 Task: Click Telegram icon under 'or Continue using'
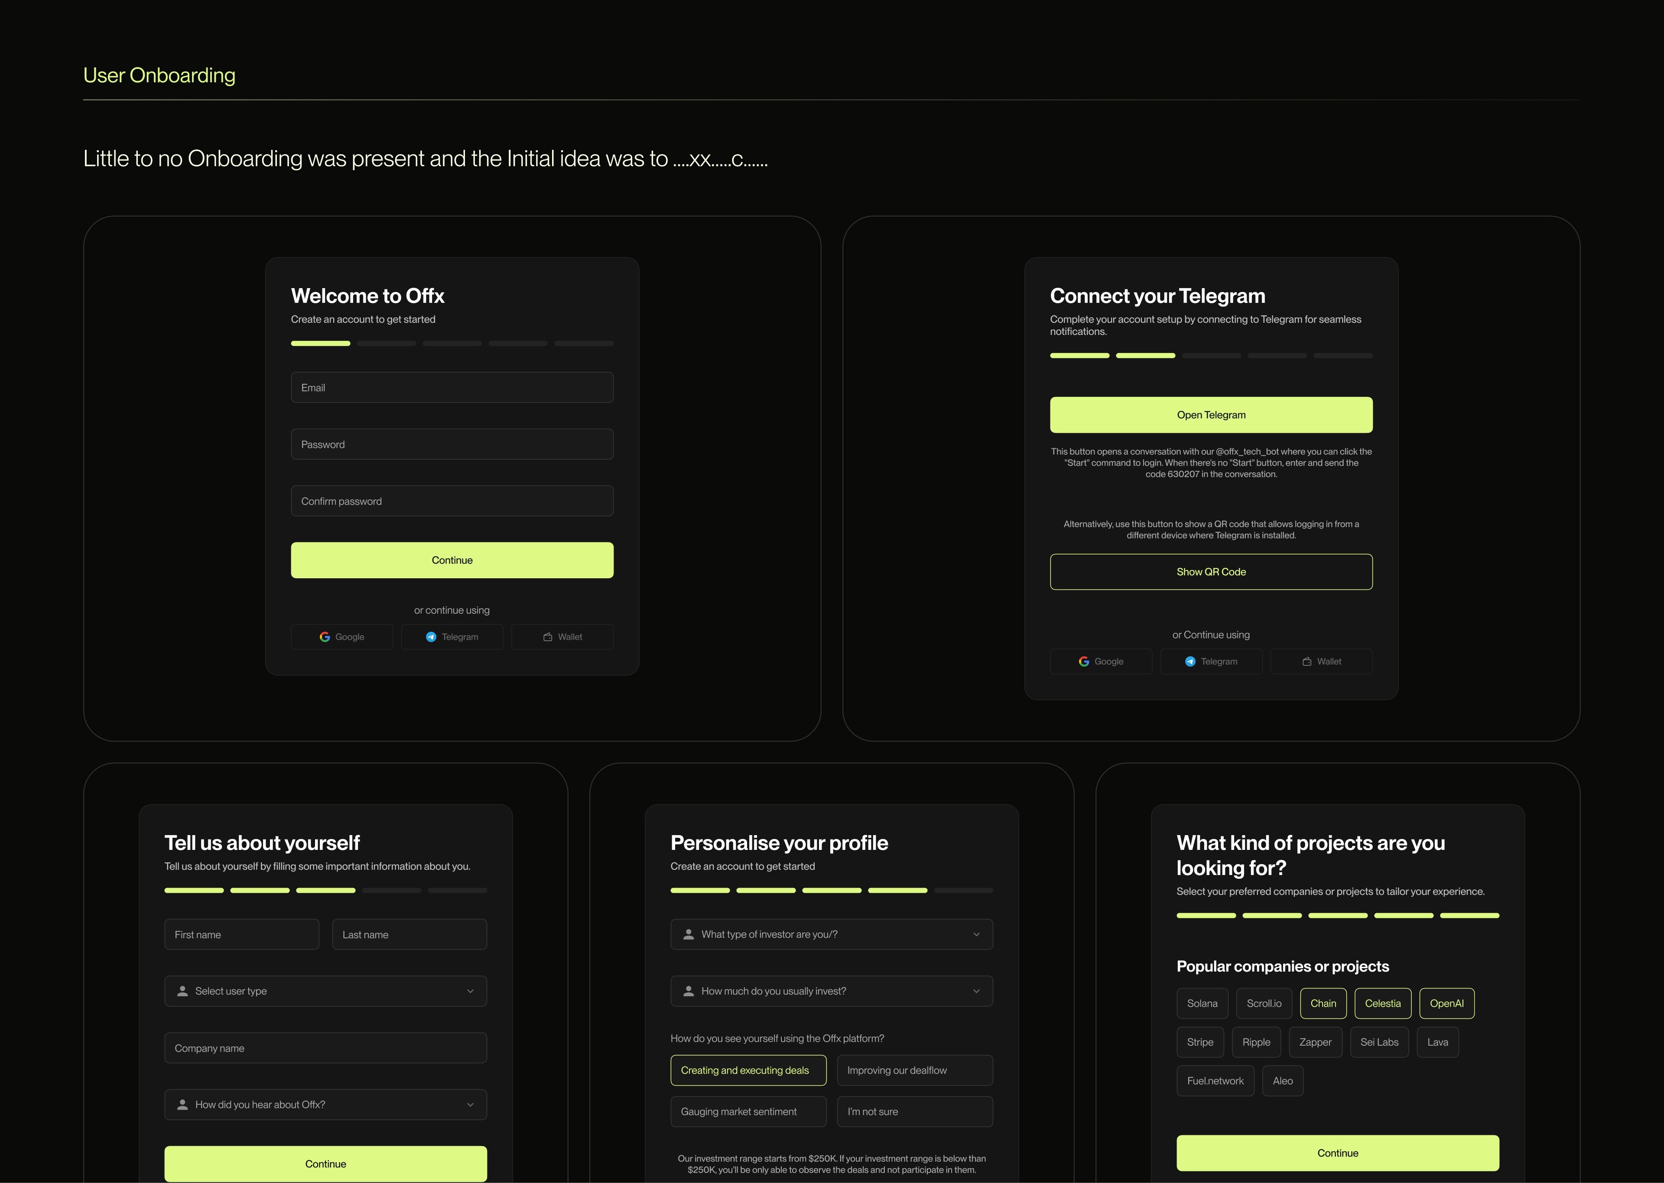coord(1190,661)
